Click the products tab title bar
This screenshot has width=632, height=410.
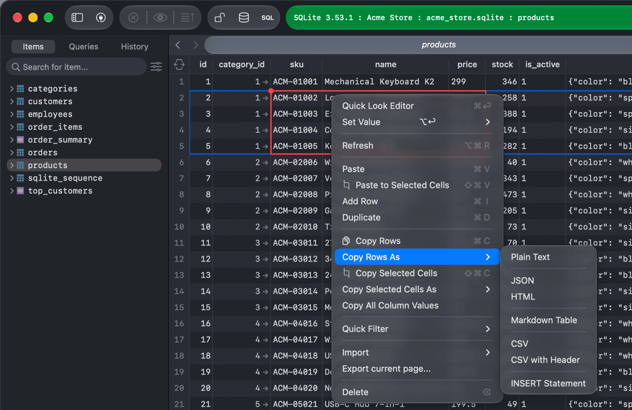[418, 45]
